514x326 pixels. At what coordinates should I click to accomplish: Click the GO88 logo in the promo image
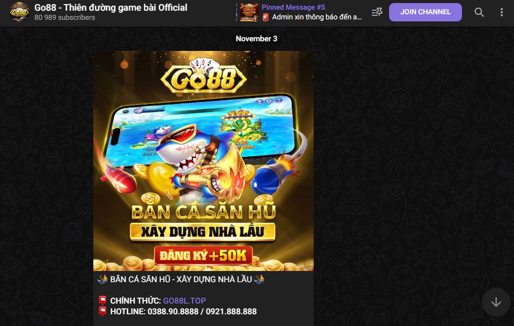pos(203,76)
